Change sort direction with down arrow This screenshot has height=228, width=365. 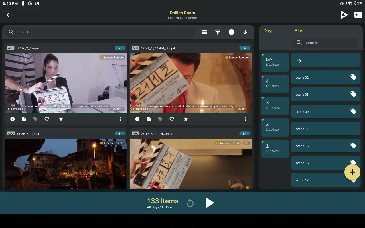(x=245, y=32)
